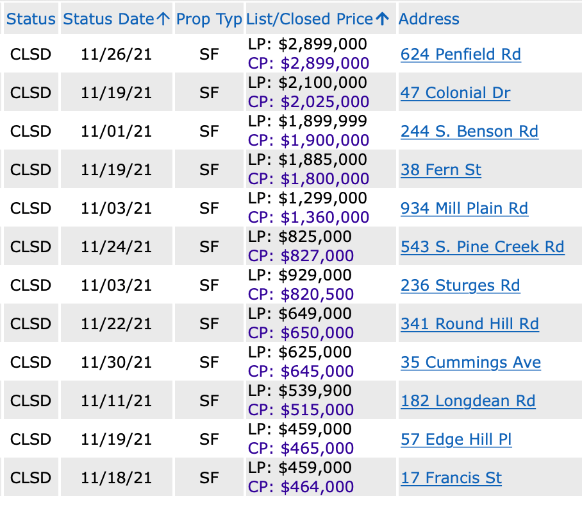Click the List/Closed Price sort arrow
This screenshot has width=582, height=507.
coord(383,19)
